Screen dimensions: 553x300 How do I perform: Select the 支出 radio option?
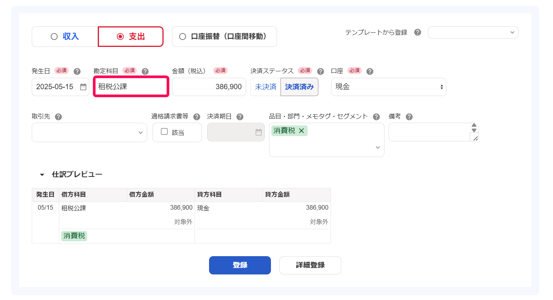pyautogui.click(x=131, y=37)
